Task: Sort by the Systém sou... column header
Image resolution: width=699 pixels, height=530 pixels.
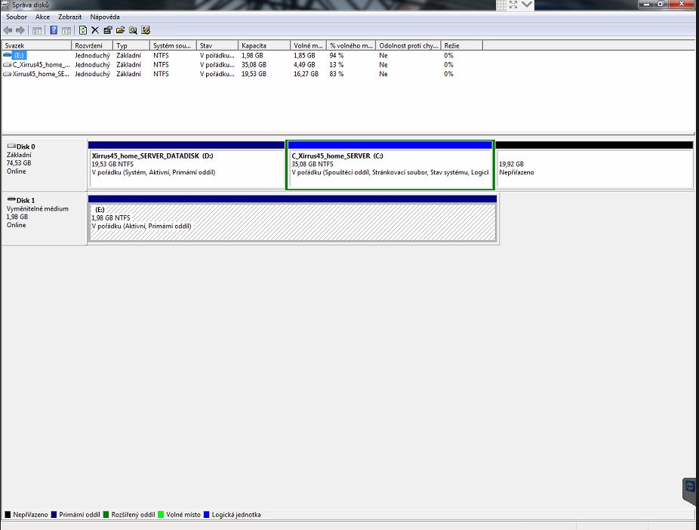Action: coord(173,45)
